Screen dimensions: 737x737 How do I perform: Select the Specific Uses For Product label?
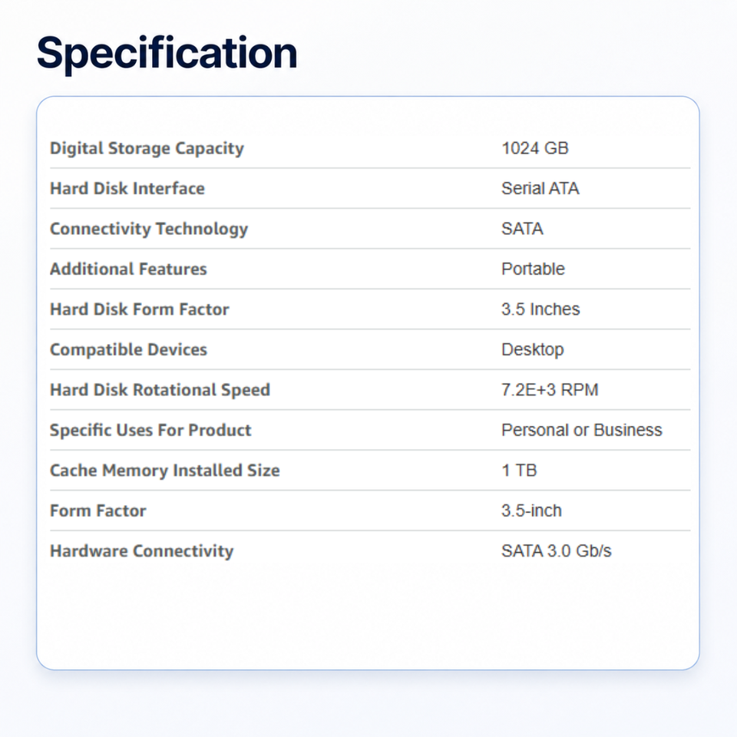click(150, 430)
